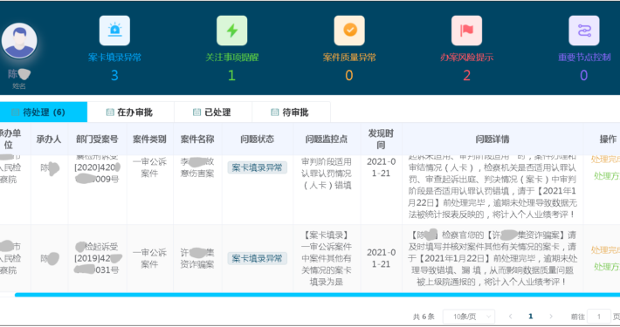Click the 案件质量异常 checkmark icon
The height and width of the screenshot is (327, 620).
[349, 31]
